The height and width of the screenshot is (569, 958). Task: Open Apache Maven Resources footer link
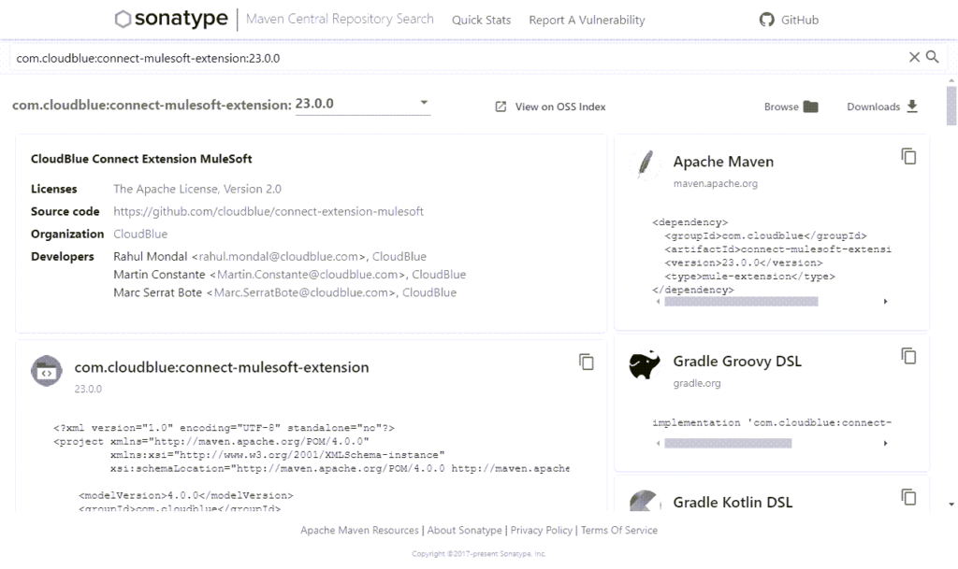coord(359,531)
